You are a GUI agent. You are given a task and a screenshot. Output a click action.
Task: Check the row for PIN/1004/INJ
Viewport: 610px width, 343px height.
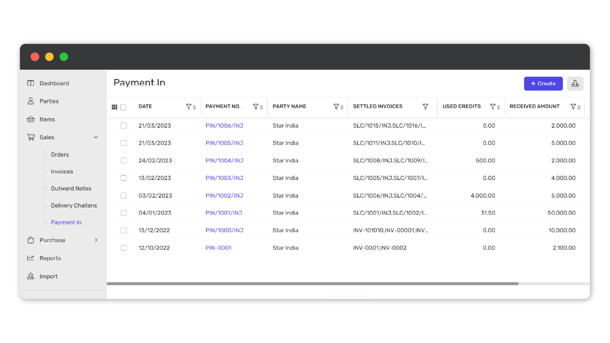click(x=123, y=161)
